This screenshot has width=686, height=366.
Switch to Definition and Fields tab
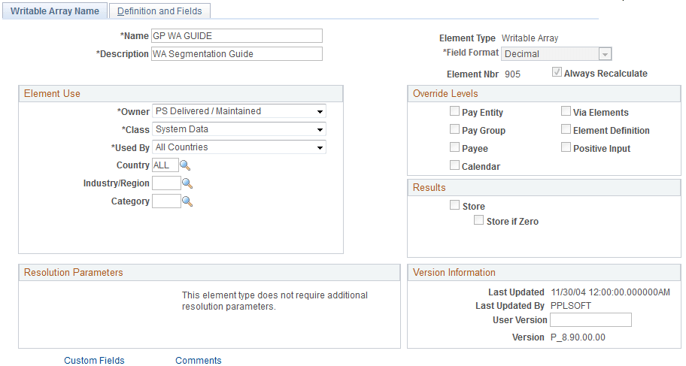pyautogui.click(x=159, y=11)
